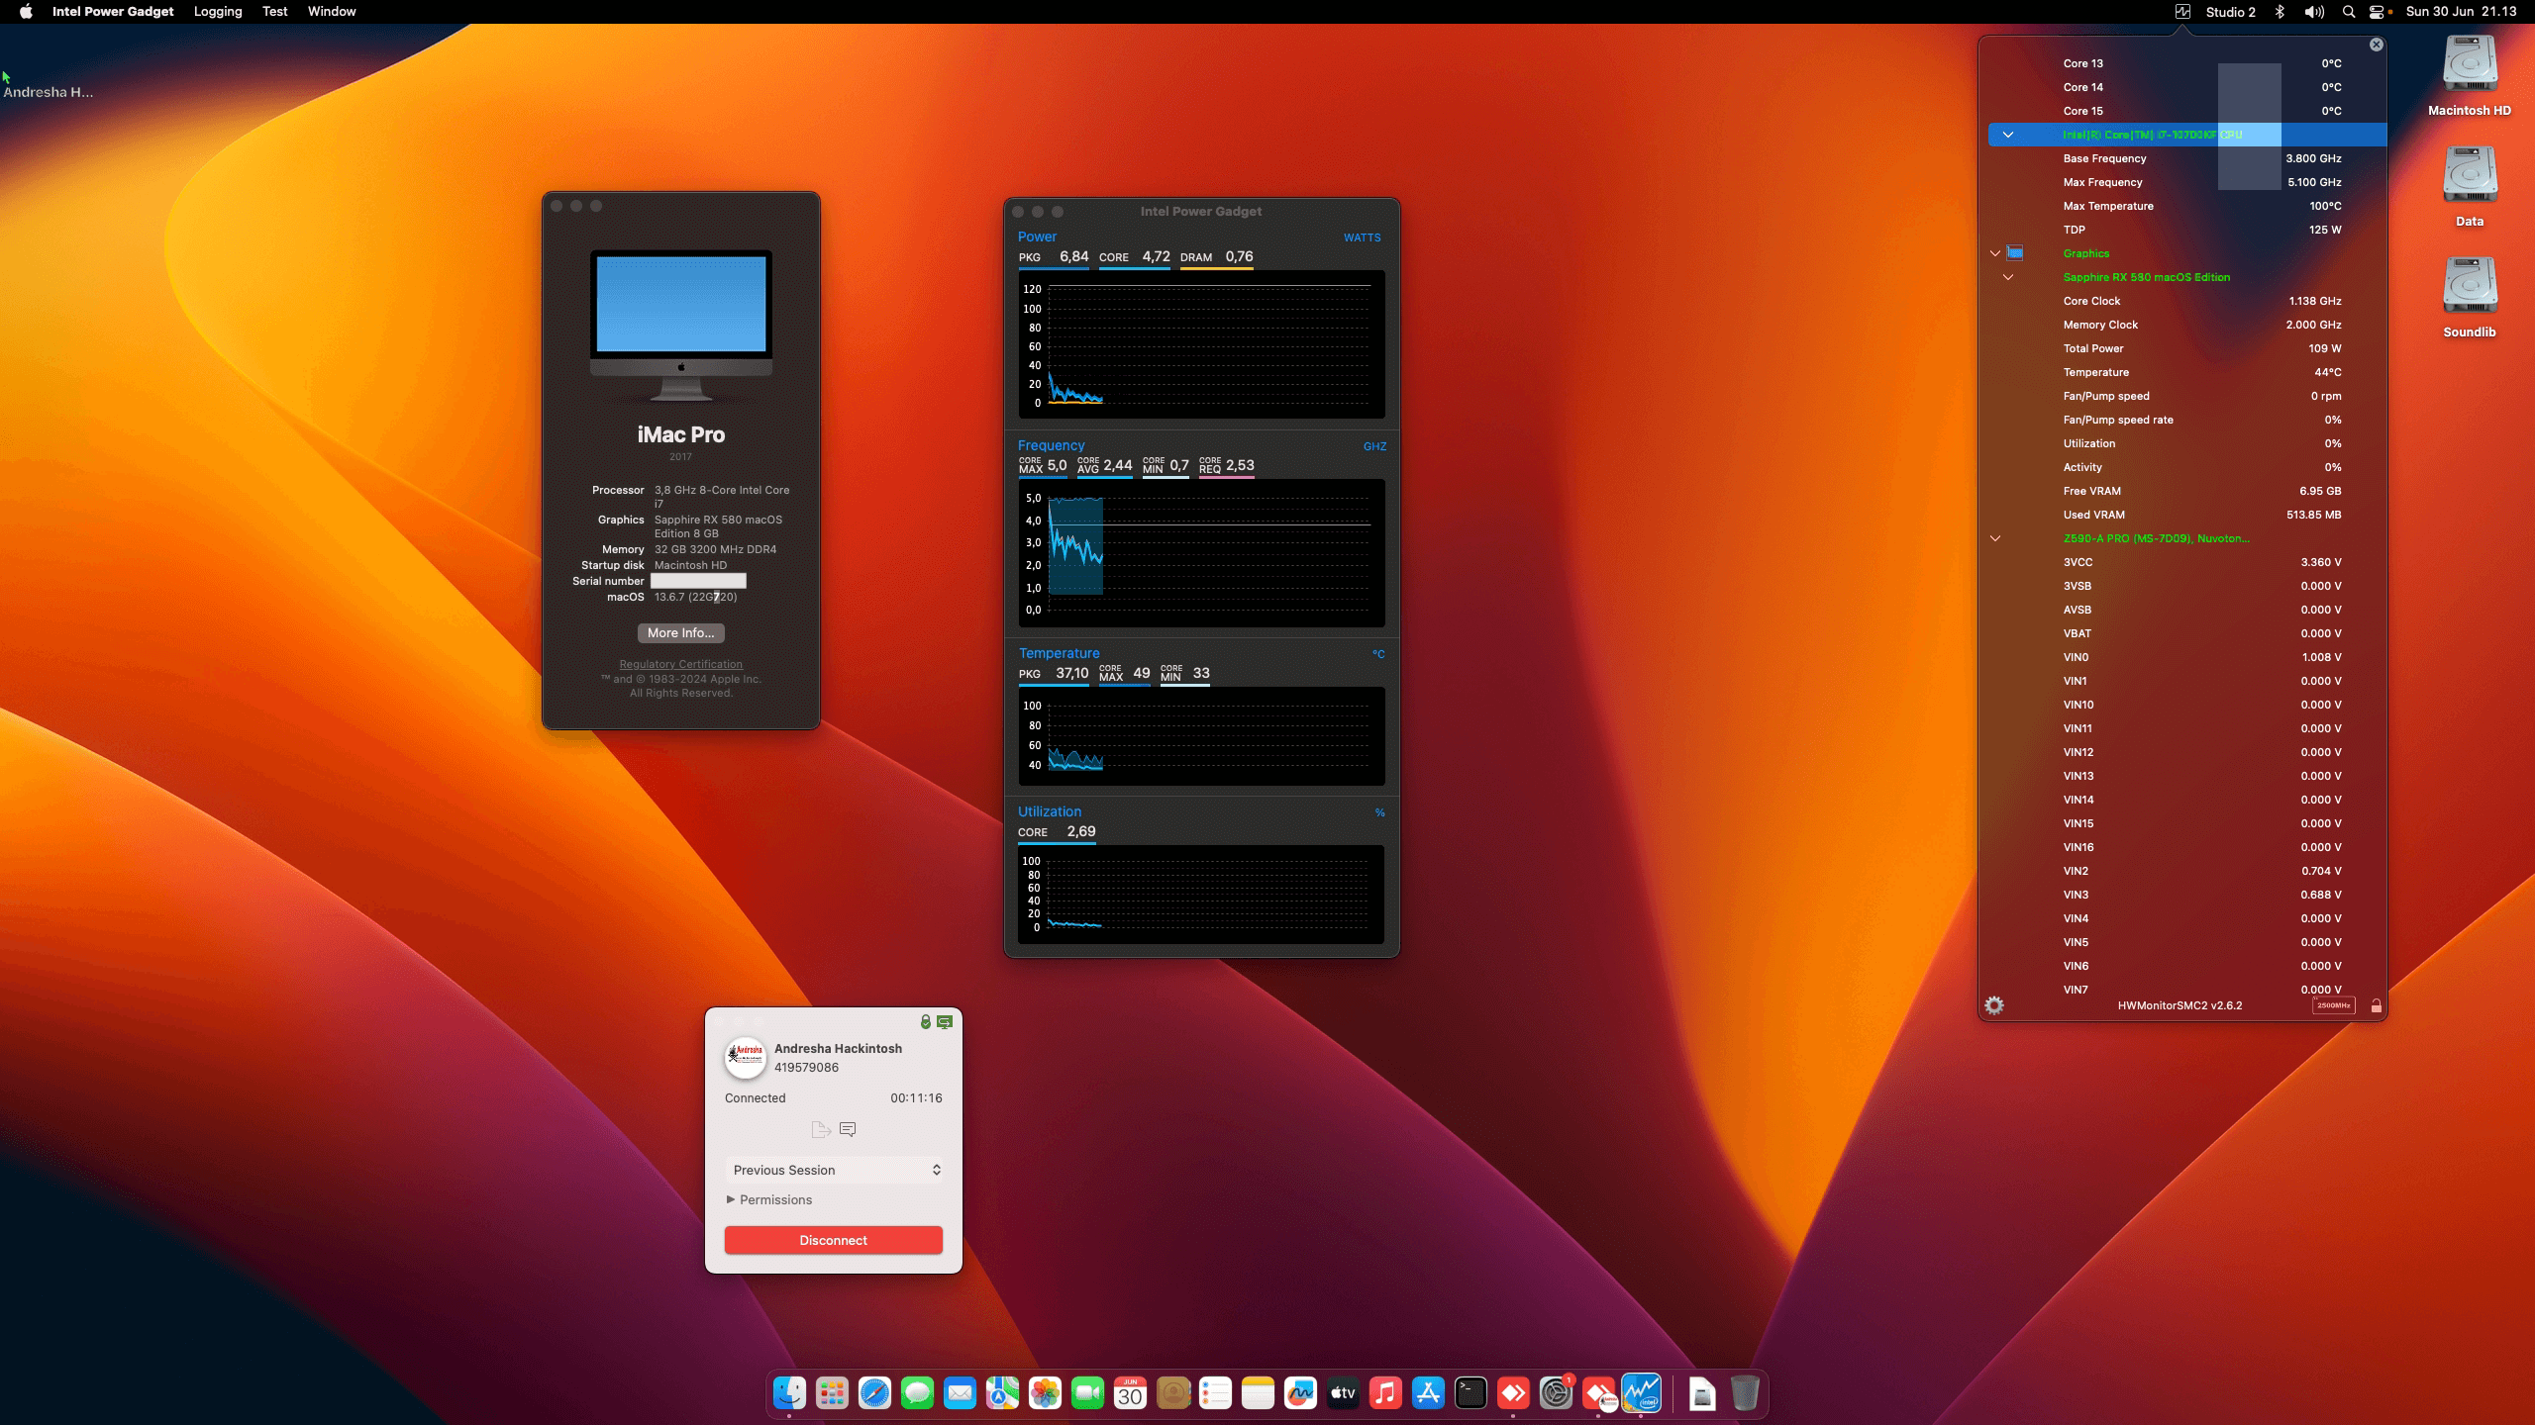Click the Serial number field
This screenshot has width=2535, height=1425.
pos(698,581)
